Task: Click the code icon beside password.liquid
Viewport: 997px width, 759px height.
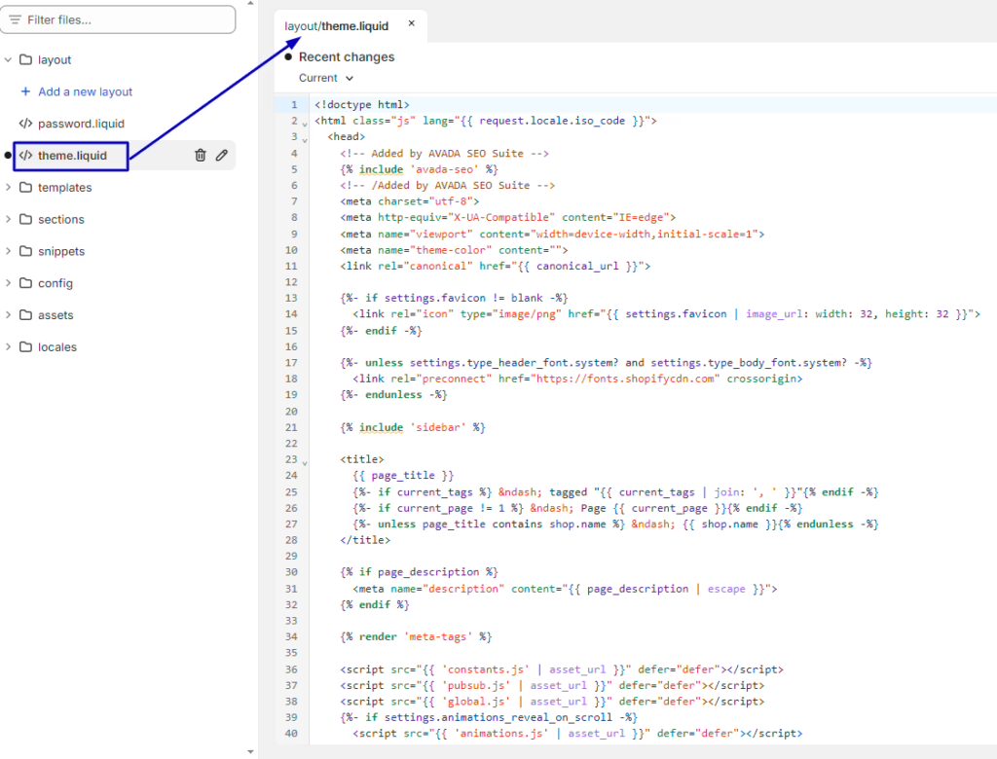Action: [x=27, y=124]
